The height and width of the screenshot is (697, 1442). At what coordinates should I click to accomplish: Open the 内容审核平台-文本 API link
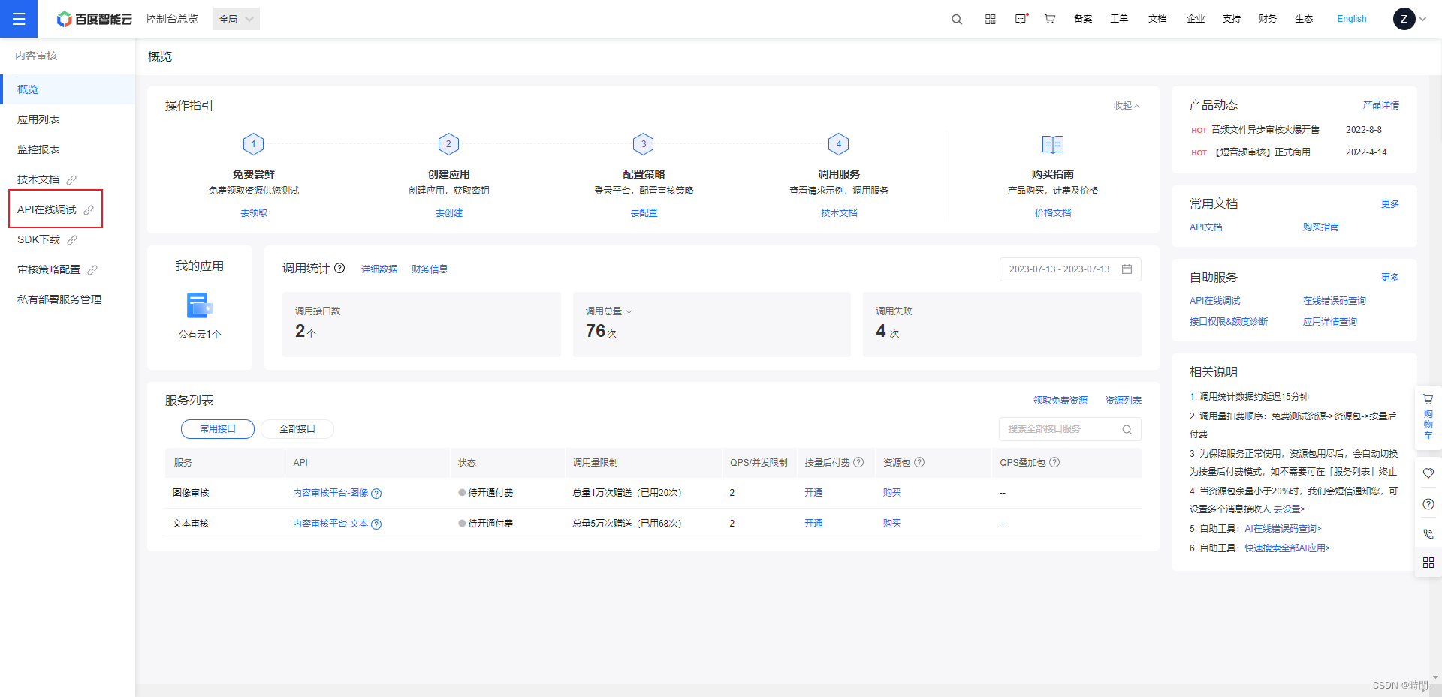pyautogui.click(x=330, y=524)
